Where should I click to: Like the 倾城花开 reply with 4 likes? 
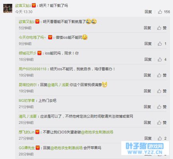(162, 59)
